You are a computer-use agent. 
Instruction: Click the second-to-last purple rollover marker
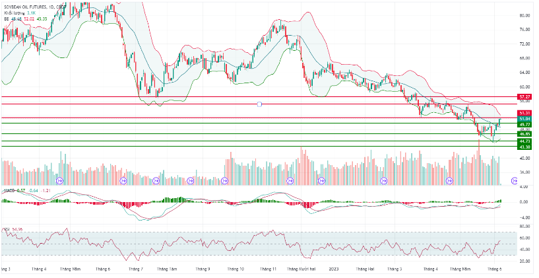coord(451,180)
